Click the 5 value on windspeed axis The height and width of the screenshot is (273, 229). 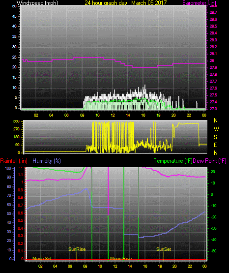[x=16, y=97]
